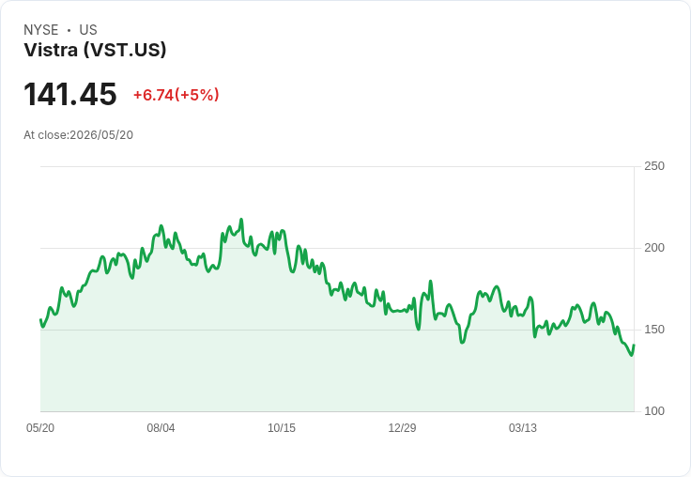This screenshot has width=691, height=477.
Task: Click the 10/15 x-axis date label
Action: tap(282, 427)
